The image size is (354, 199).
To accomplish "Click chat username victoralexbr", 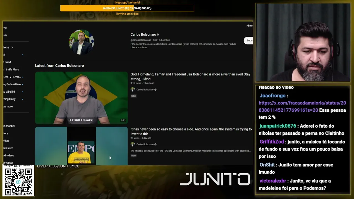I will (x=273, y=181).
